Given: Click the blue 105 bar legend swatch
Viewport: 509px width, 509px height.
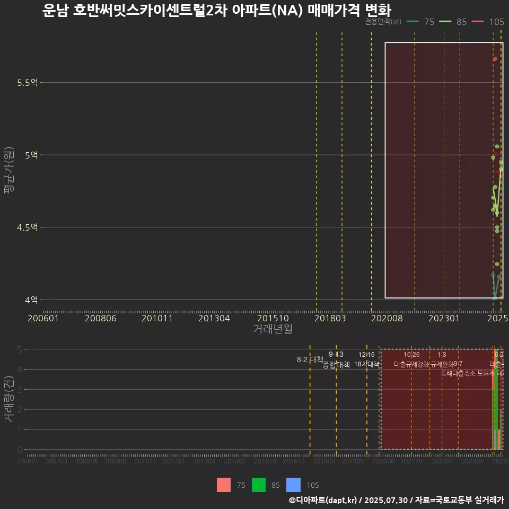Looking at the screenshot, I should [293, 485].
